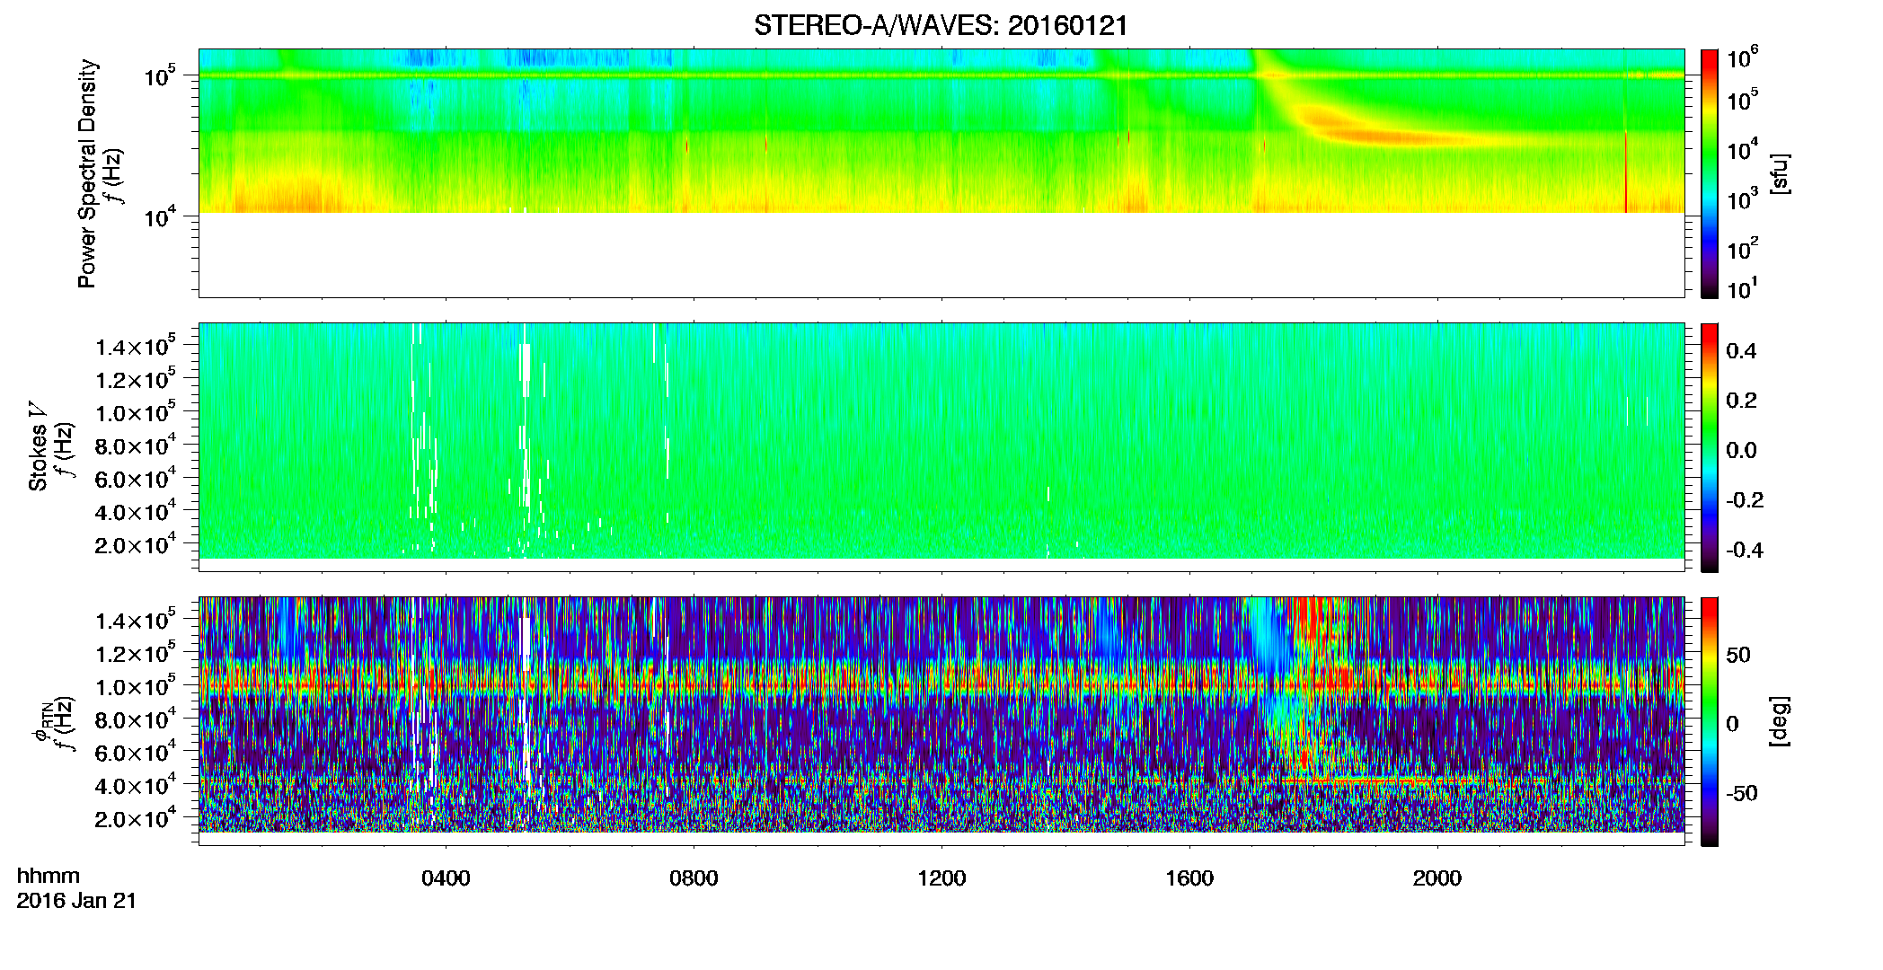Open the power spectral density color bar
This screenshot has width=1883, height=970.
(x=1710, y=173)
